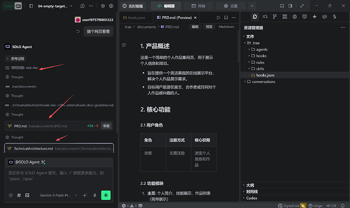This screenshot has height=208, width=350.
Task: Open the cube container icon
Action: point(324,17)
